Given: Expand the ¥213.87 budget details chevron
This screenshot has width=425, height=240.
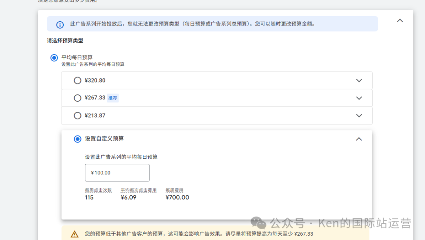Looking at the screenshot, I should pos(359,115).
